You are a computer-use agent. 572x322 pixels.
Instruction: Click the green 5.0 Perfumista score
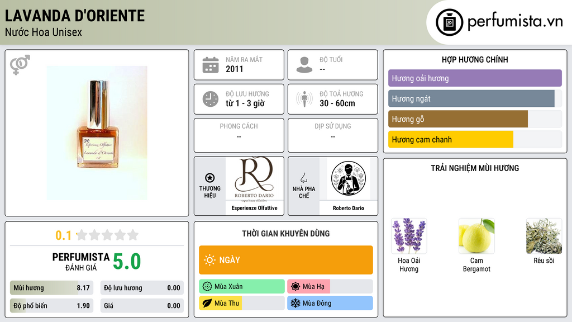127,262
